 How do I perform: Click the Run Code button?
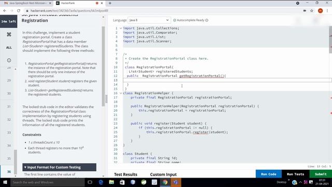pyautogui.click(x=269, y=174)
